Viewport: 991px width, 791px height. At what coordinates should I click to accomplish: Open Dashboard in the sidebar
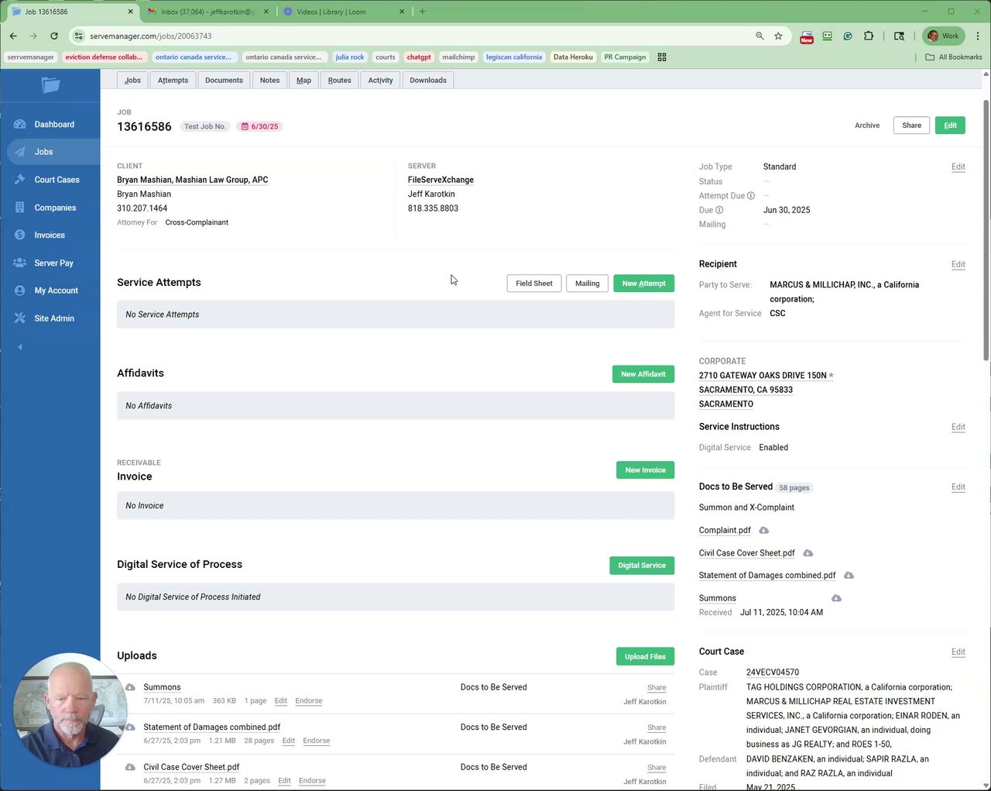pos(53,124)
